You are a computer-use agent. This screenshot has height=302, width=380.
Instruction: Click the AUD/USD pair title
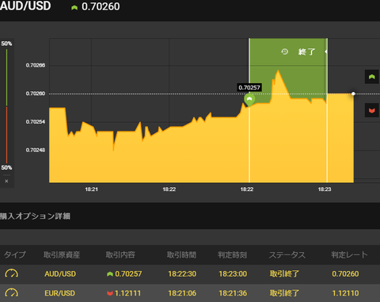[x=25, y=6]
